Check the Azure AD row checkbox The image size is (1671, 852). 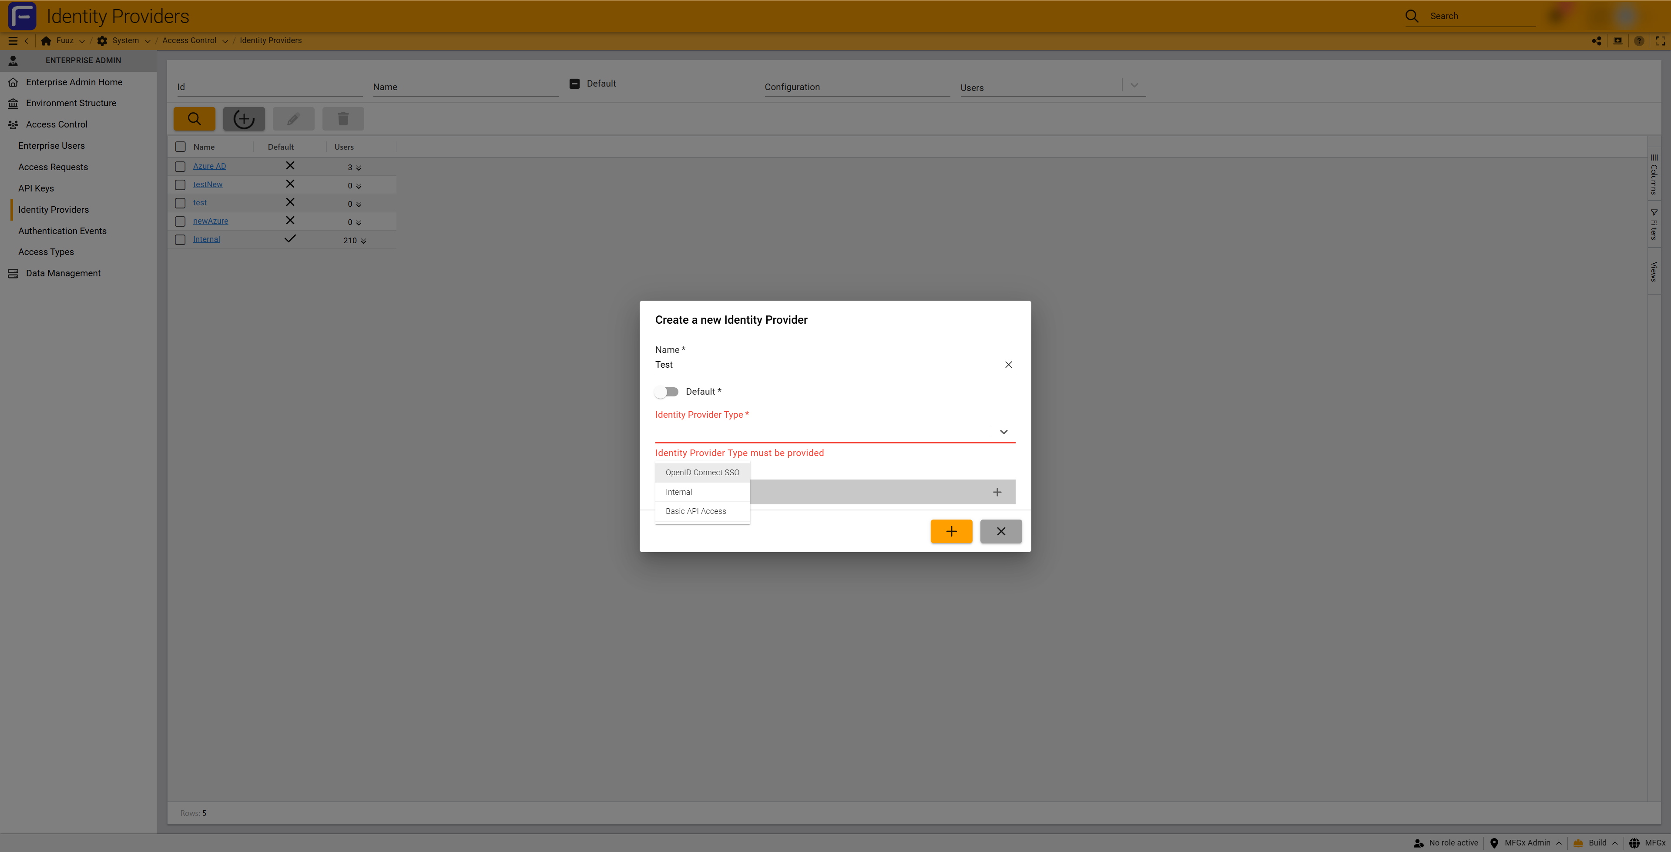click(180, 167)
